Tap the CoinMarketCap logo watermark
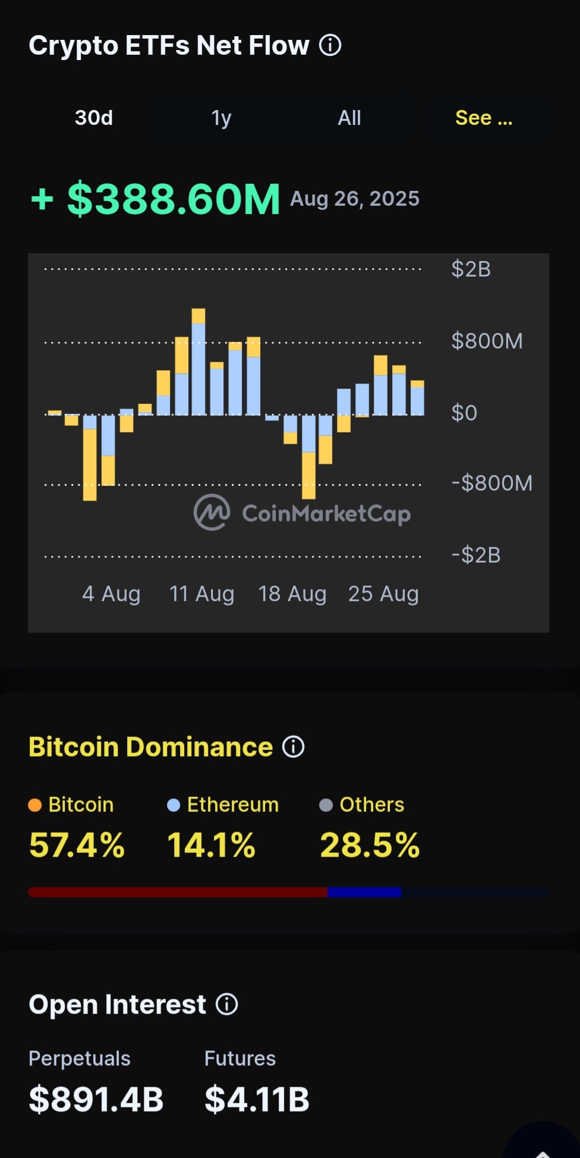 [302, 513]
